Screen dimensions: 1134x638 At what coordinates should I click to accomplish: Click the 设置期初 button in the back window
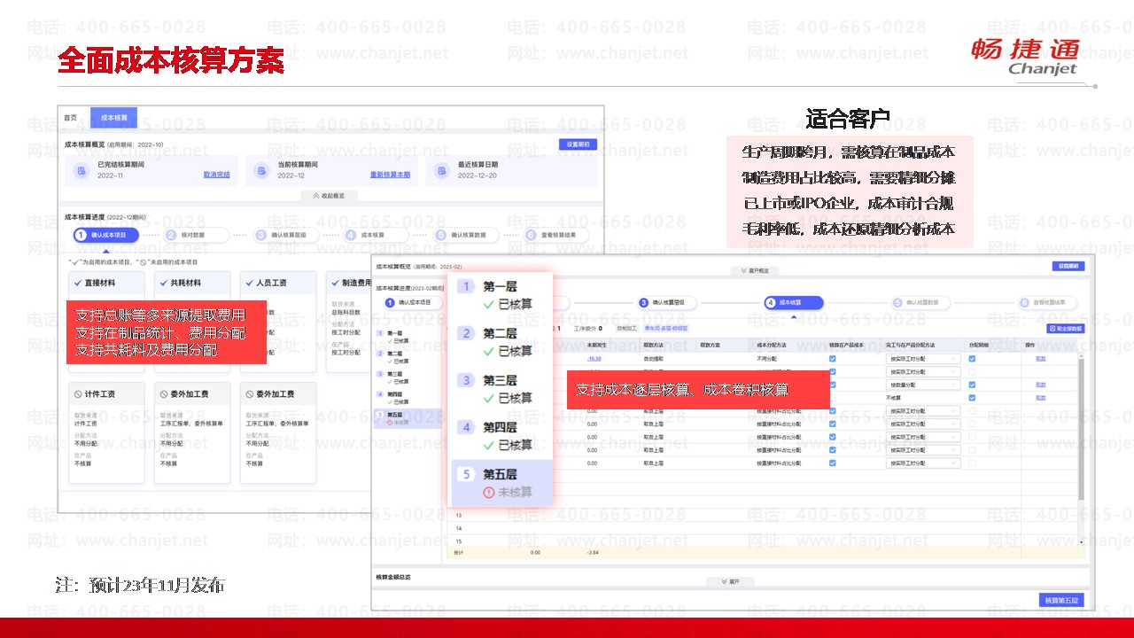(578, 144)
